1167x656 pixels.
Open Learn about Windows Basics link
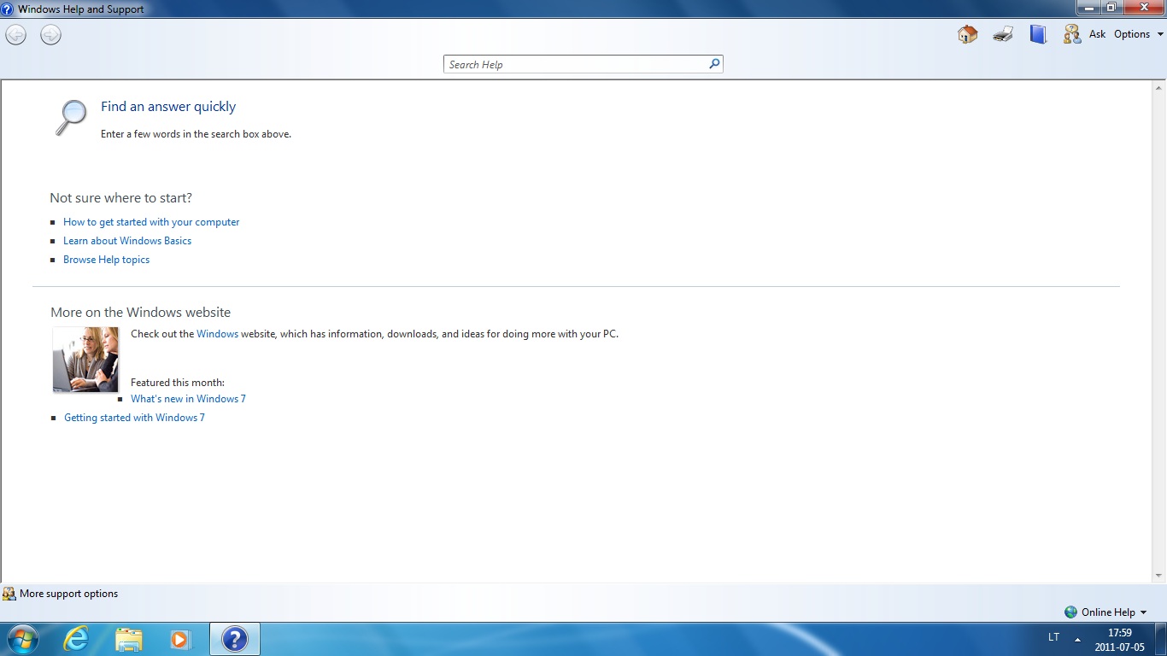pyautogui.click(x=127, y=241)
